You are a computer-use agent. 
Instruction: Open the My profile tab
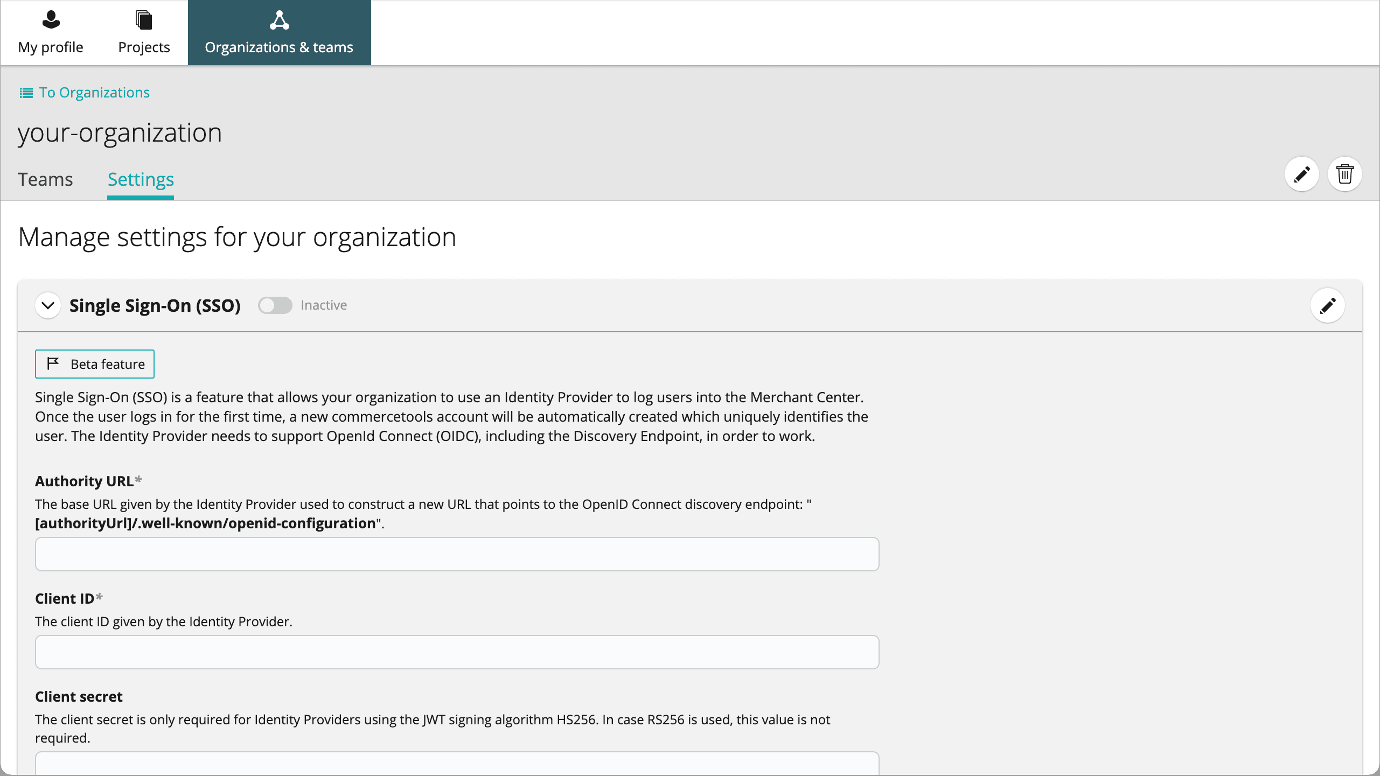click(x=51, y=33)
